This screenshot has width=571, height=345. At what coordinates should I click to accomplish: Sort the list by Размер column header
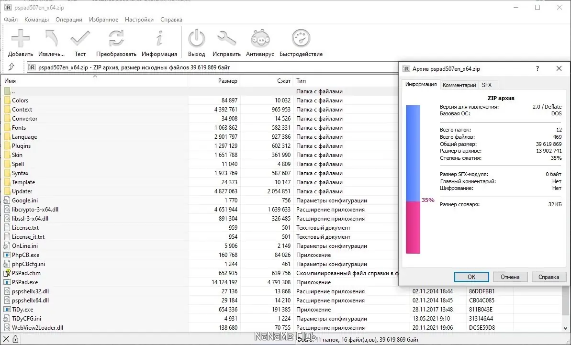[x=214, y=81]
